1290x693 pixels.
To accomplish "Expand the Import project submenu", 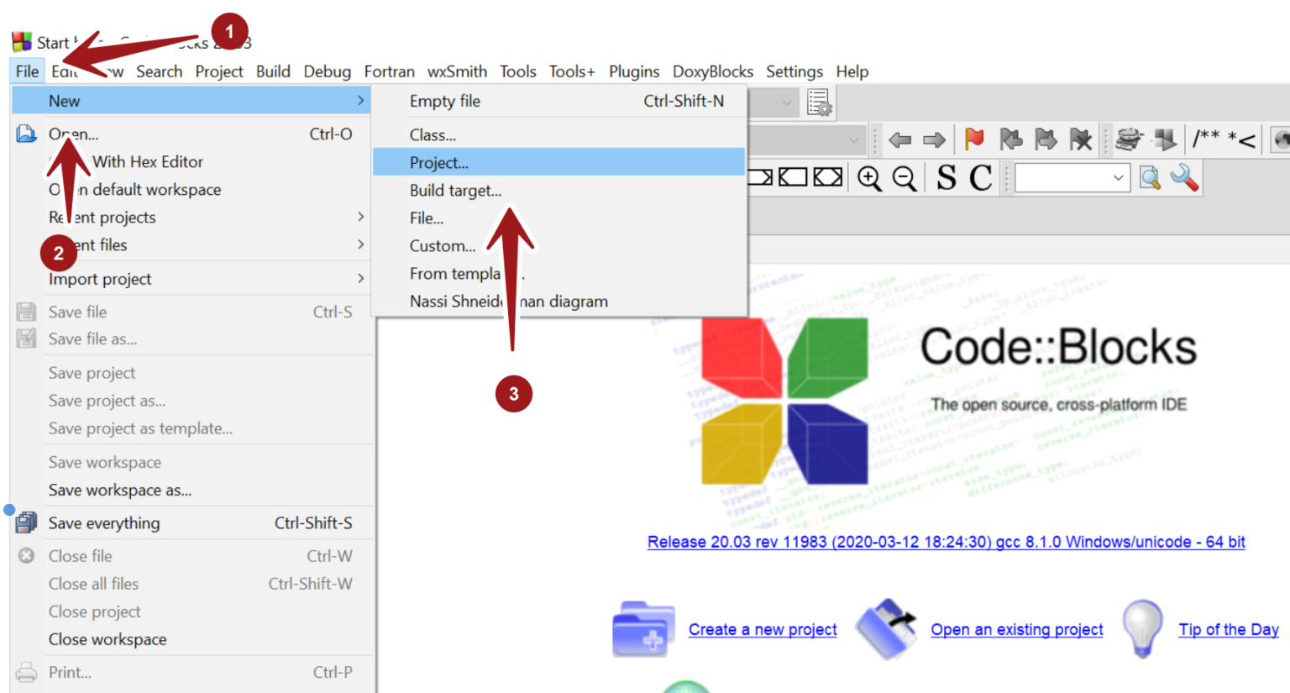I will [202, 279].
